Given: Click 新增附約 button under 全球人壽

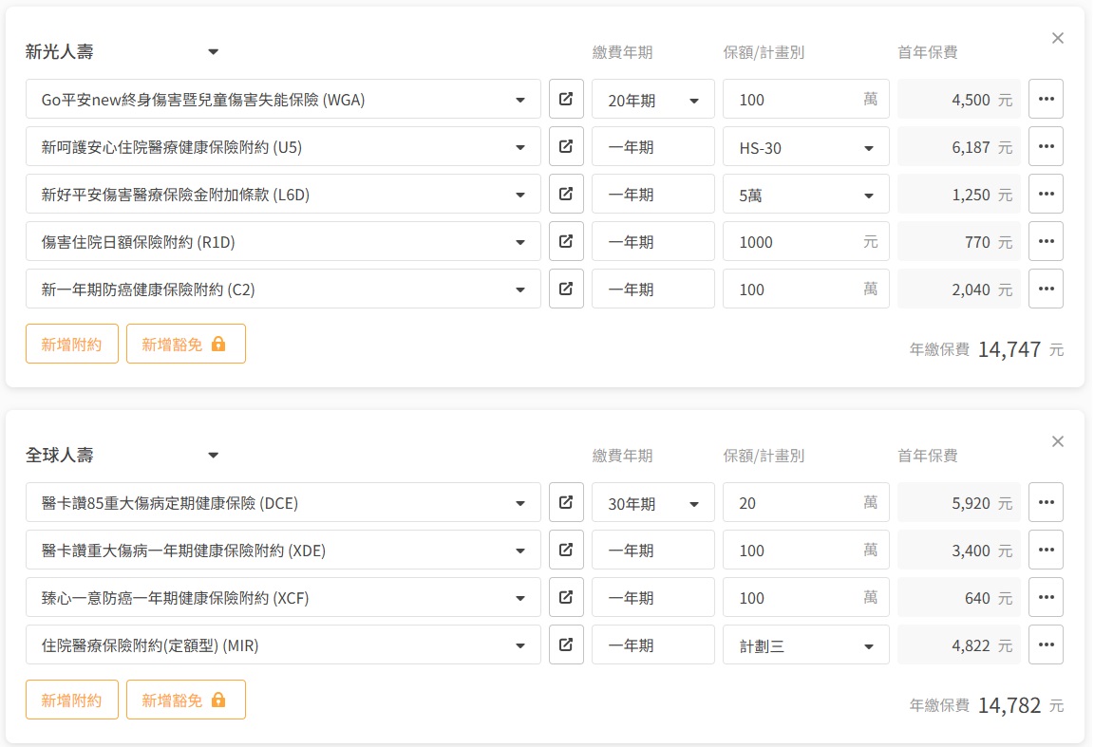Looking at the screenshot, I should click(x=71, y=700).
